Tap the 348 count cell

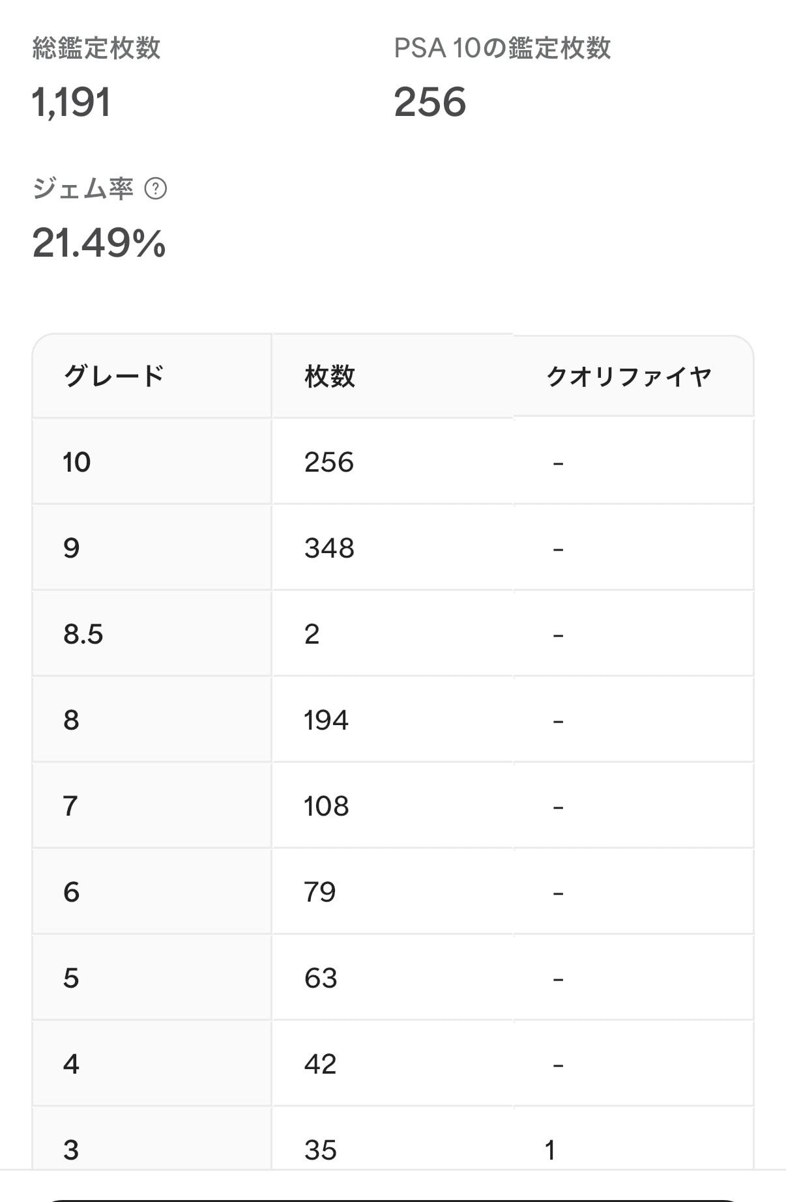click(x=329, y=549)
